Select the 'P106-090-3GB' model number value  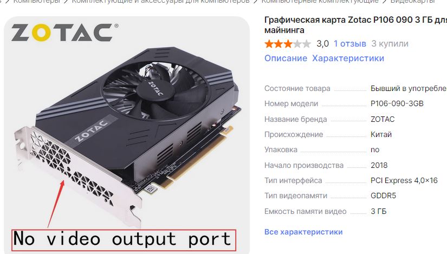tap(397, 103)
